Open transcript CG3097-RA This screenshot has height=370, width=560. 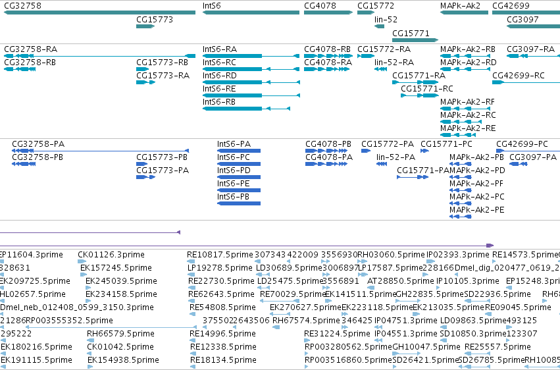tap(530, 49)
